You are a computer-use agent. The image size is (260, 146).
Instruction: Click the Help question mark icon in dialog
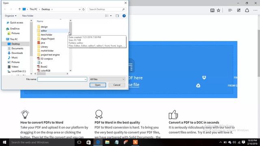[124, 16]
